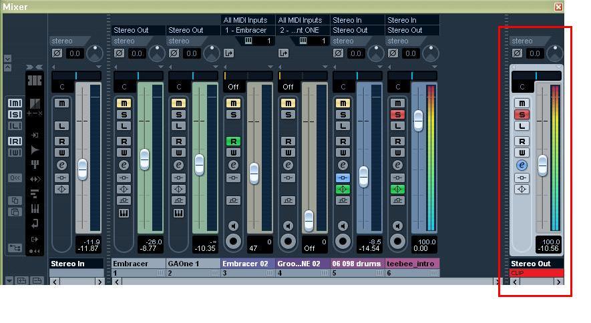Image resolution: width=591 pixels, height=323 pixels.
Task: Open input transformer on Groo...NE 02
Action: [x=283, y=53]
